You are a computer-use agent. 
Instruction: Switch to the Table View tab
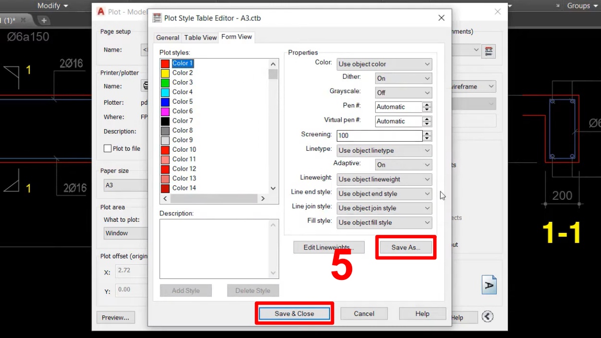tap(200, 38)
